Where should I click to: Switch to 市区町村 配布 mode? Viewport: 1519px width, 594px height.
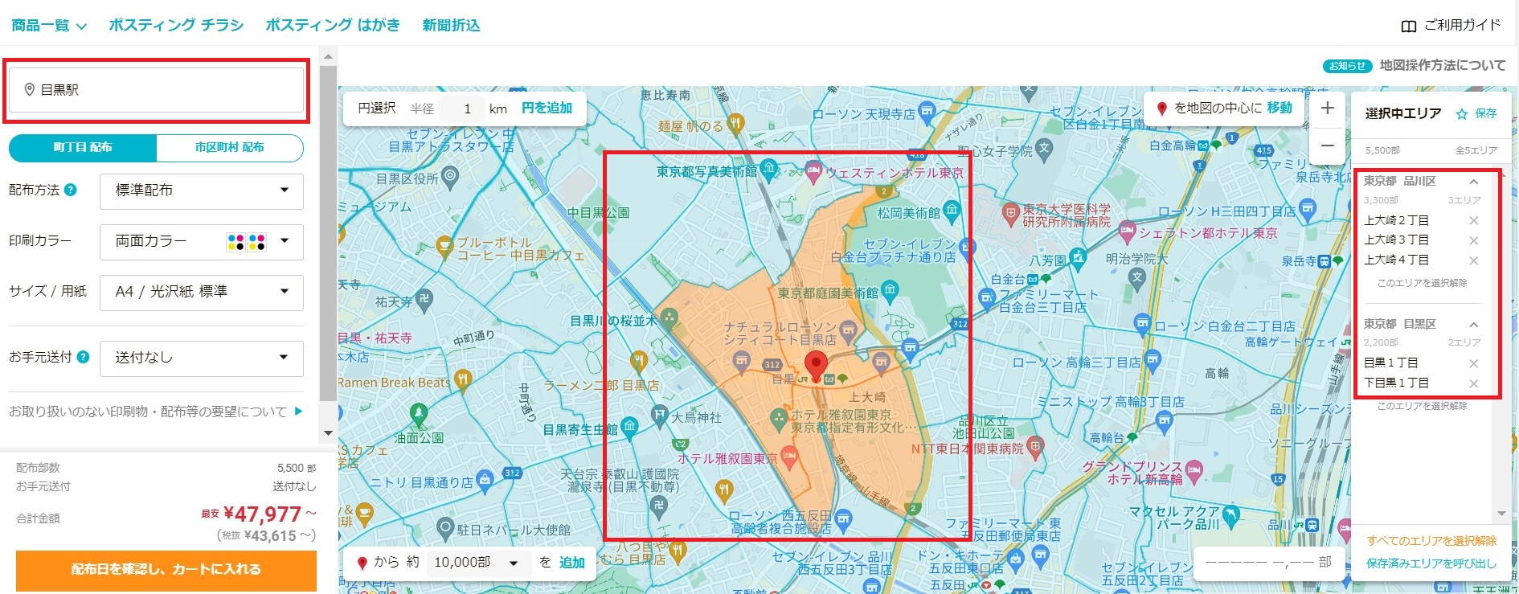click(230, 148)
